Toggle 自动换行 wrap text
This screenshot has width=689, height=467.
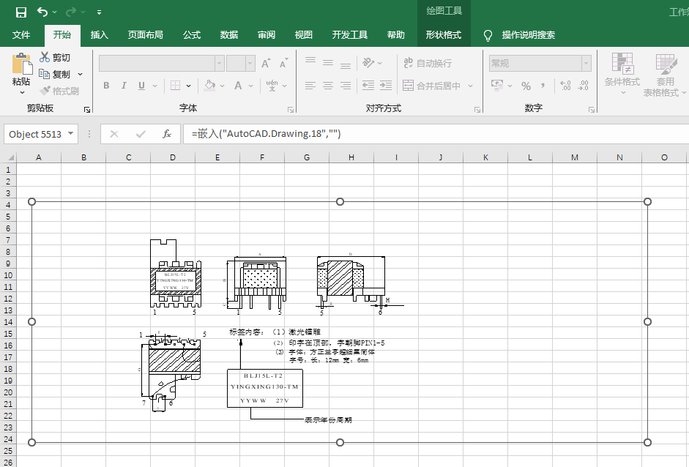click(x=427, y=63)
